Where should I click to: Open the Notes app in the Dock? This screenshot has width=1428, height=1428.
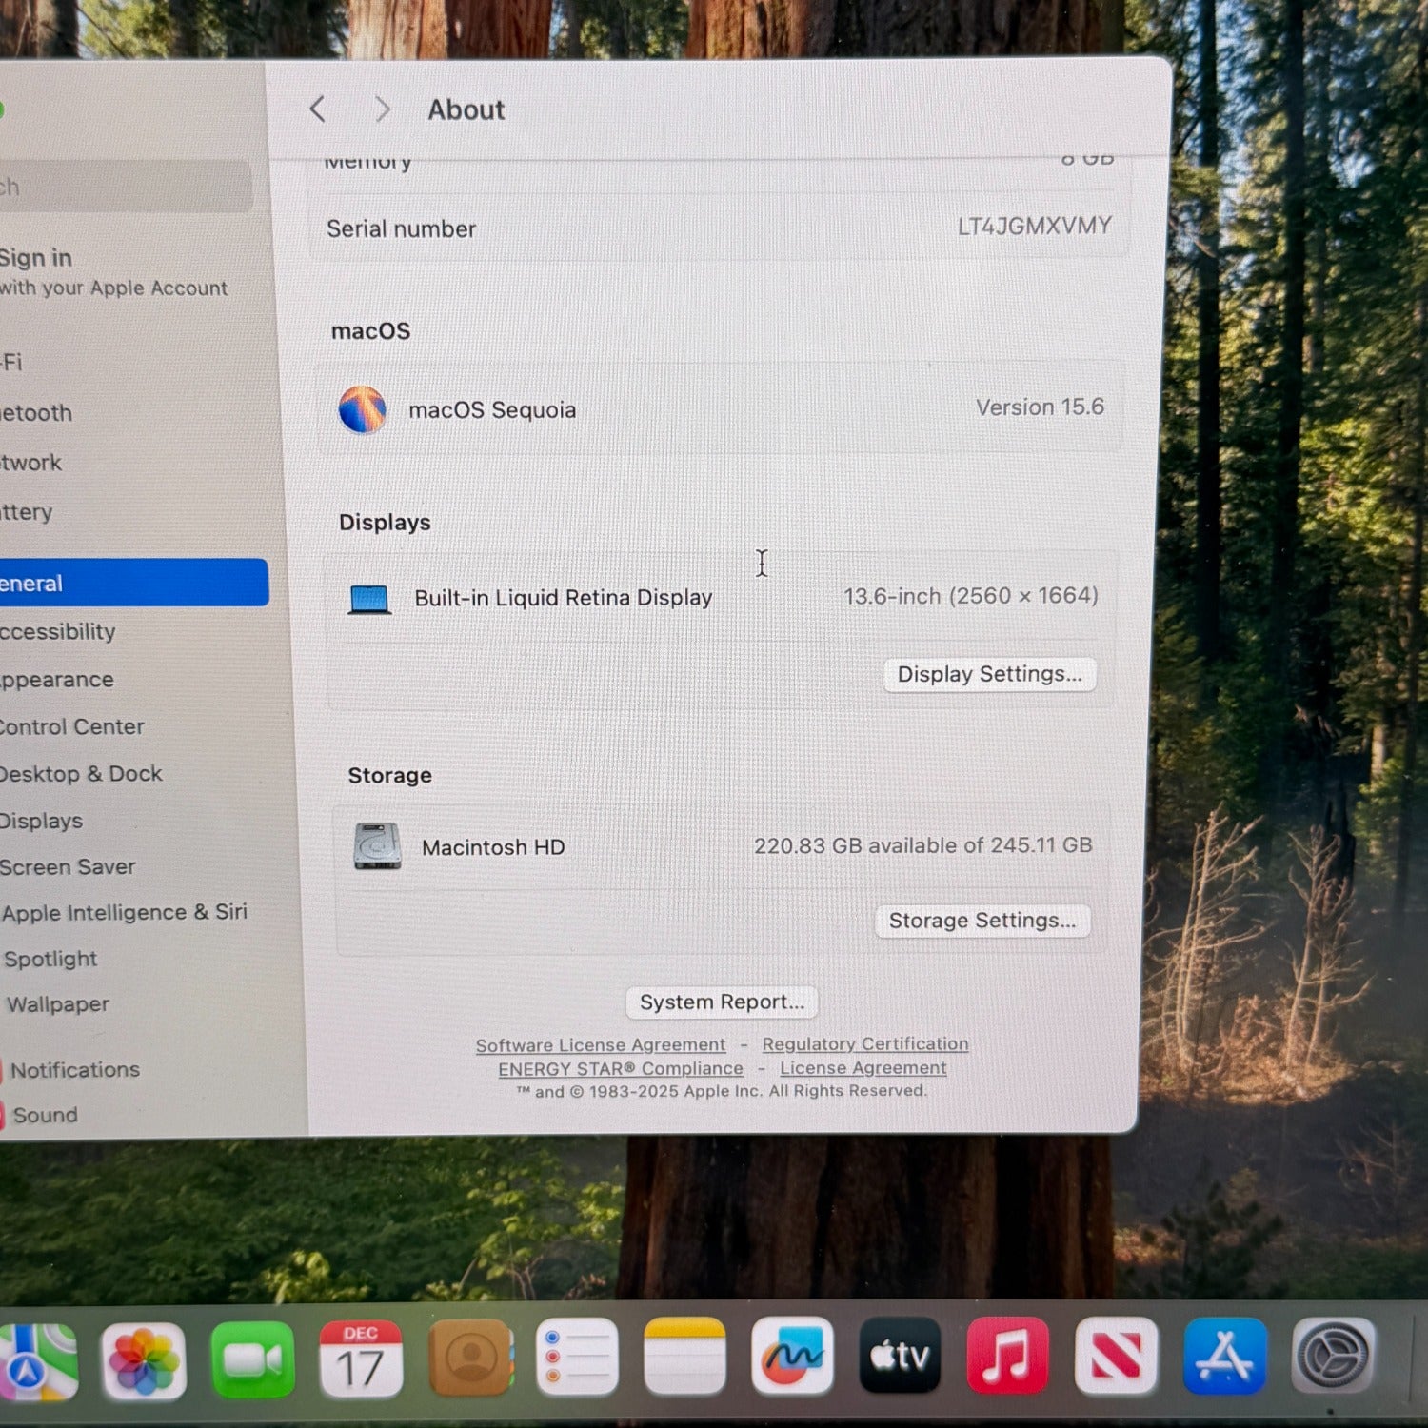(684, 1356)
